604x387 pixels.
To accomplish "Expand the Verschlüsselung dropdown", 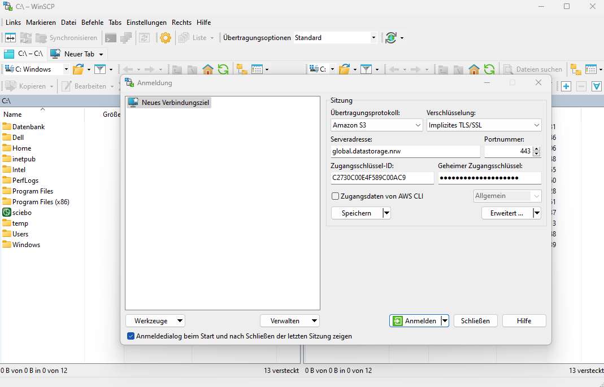I will [x=484, y=125].
